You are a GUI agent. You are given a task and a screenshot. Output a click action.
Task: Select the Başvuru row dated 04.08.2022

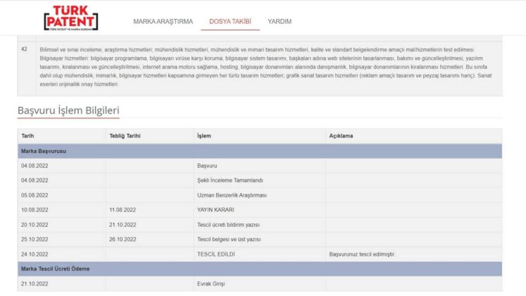260,166
